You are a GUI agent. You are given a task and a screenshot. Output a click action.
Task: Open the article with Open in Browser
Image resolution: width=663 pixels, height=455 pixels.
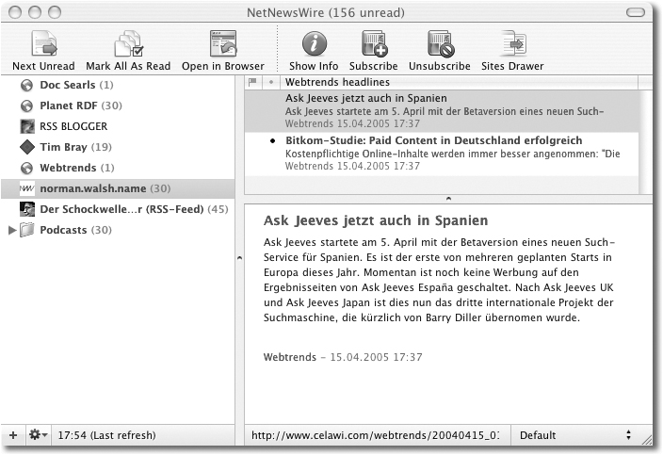click(223, 43)
